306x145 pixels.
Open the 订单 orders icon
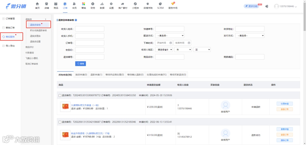click(x=65, y=4)
